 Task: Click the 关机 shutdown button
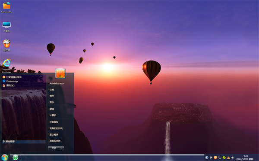coord(54,148)
